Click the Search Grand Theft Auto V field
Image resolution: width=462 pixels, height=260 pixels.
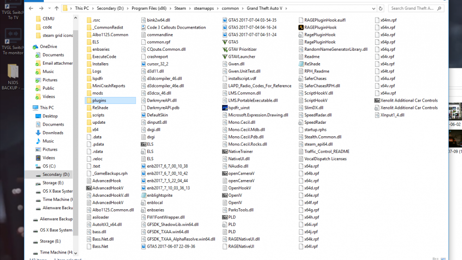point(416,8)
